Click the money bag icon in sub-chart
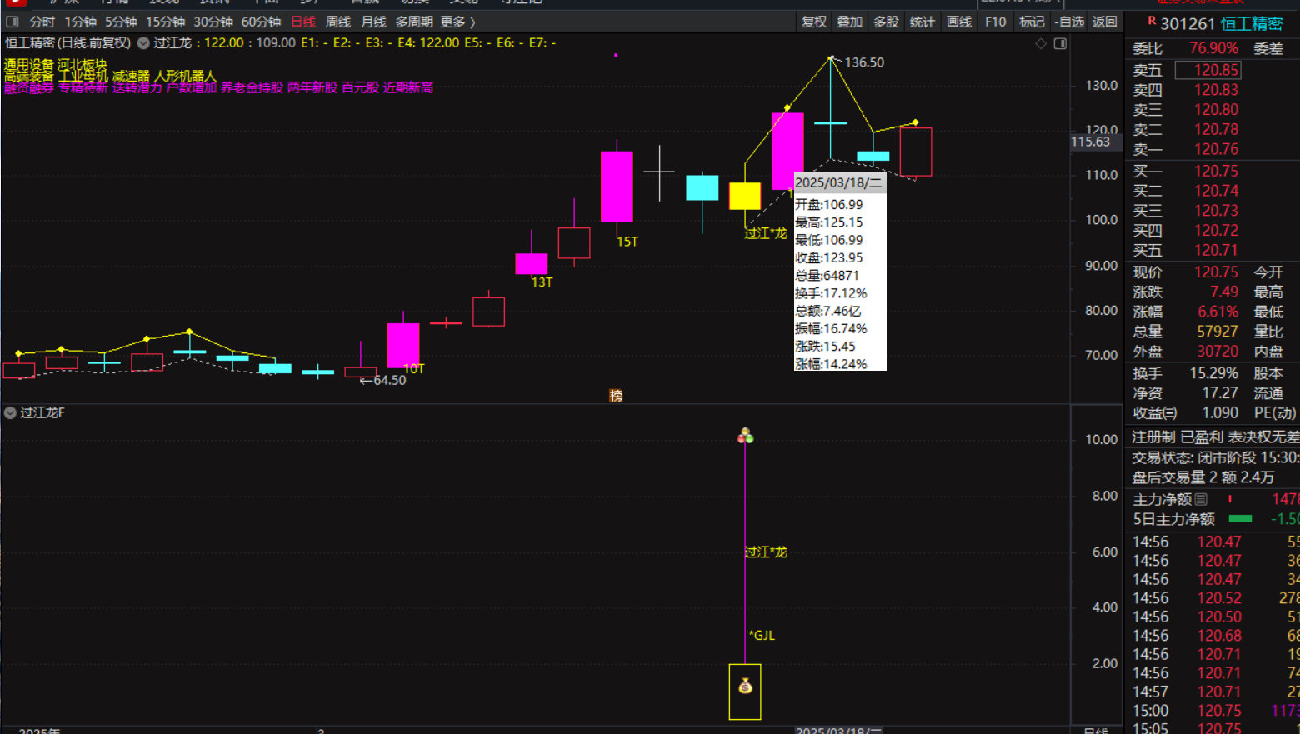 click(745, 686)
